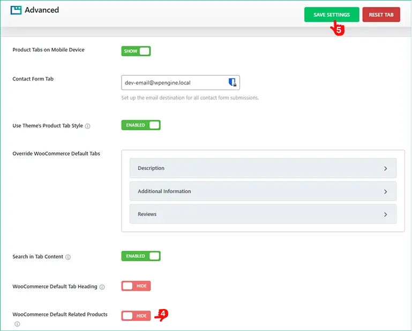The image size is (412, 331).
Task: Click Use Theme's Product Tab Style label
Action: click(x=48, y=126)
